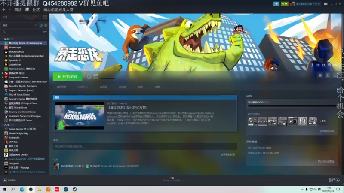The image size is (344, 193).
Task: Select Despot's Game in the list
Action: tap(24, 99)
